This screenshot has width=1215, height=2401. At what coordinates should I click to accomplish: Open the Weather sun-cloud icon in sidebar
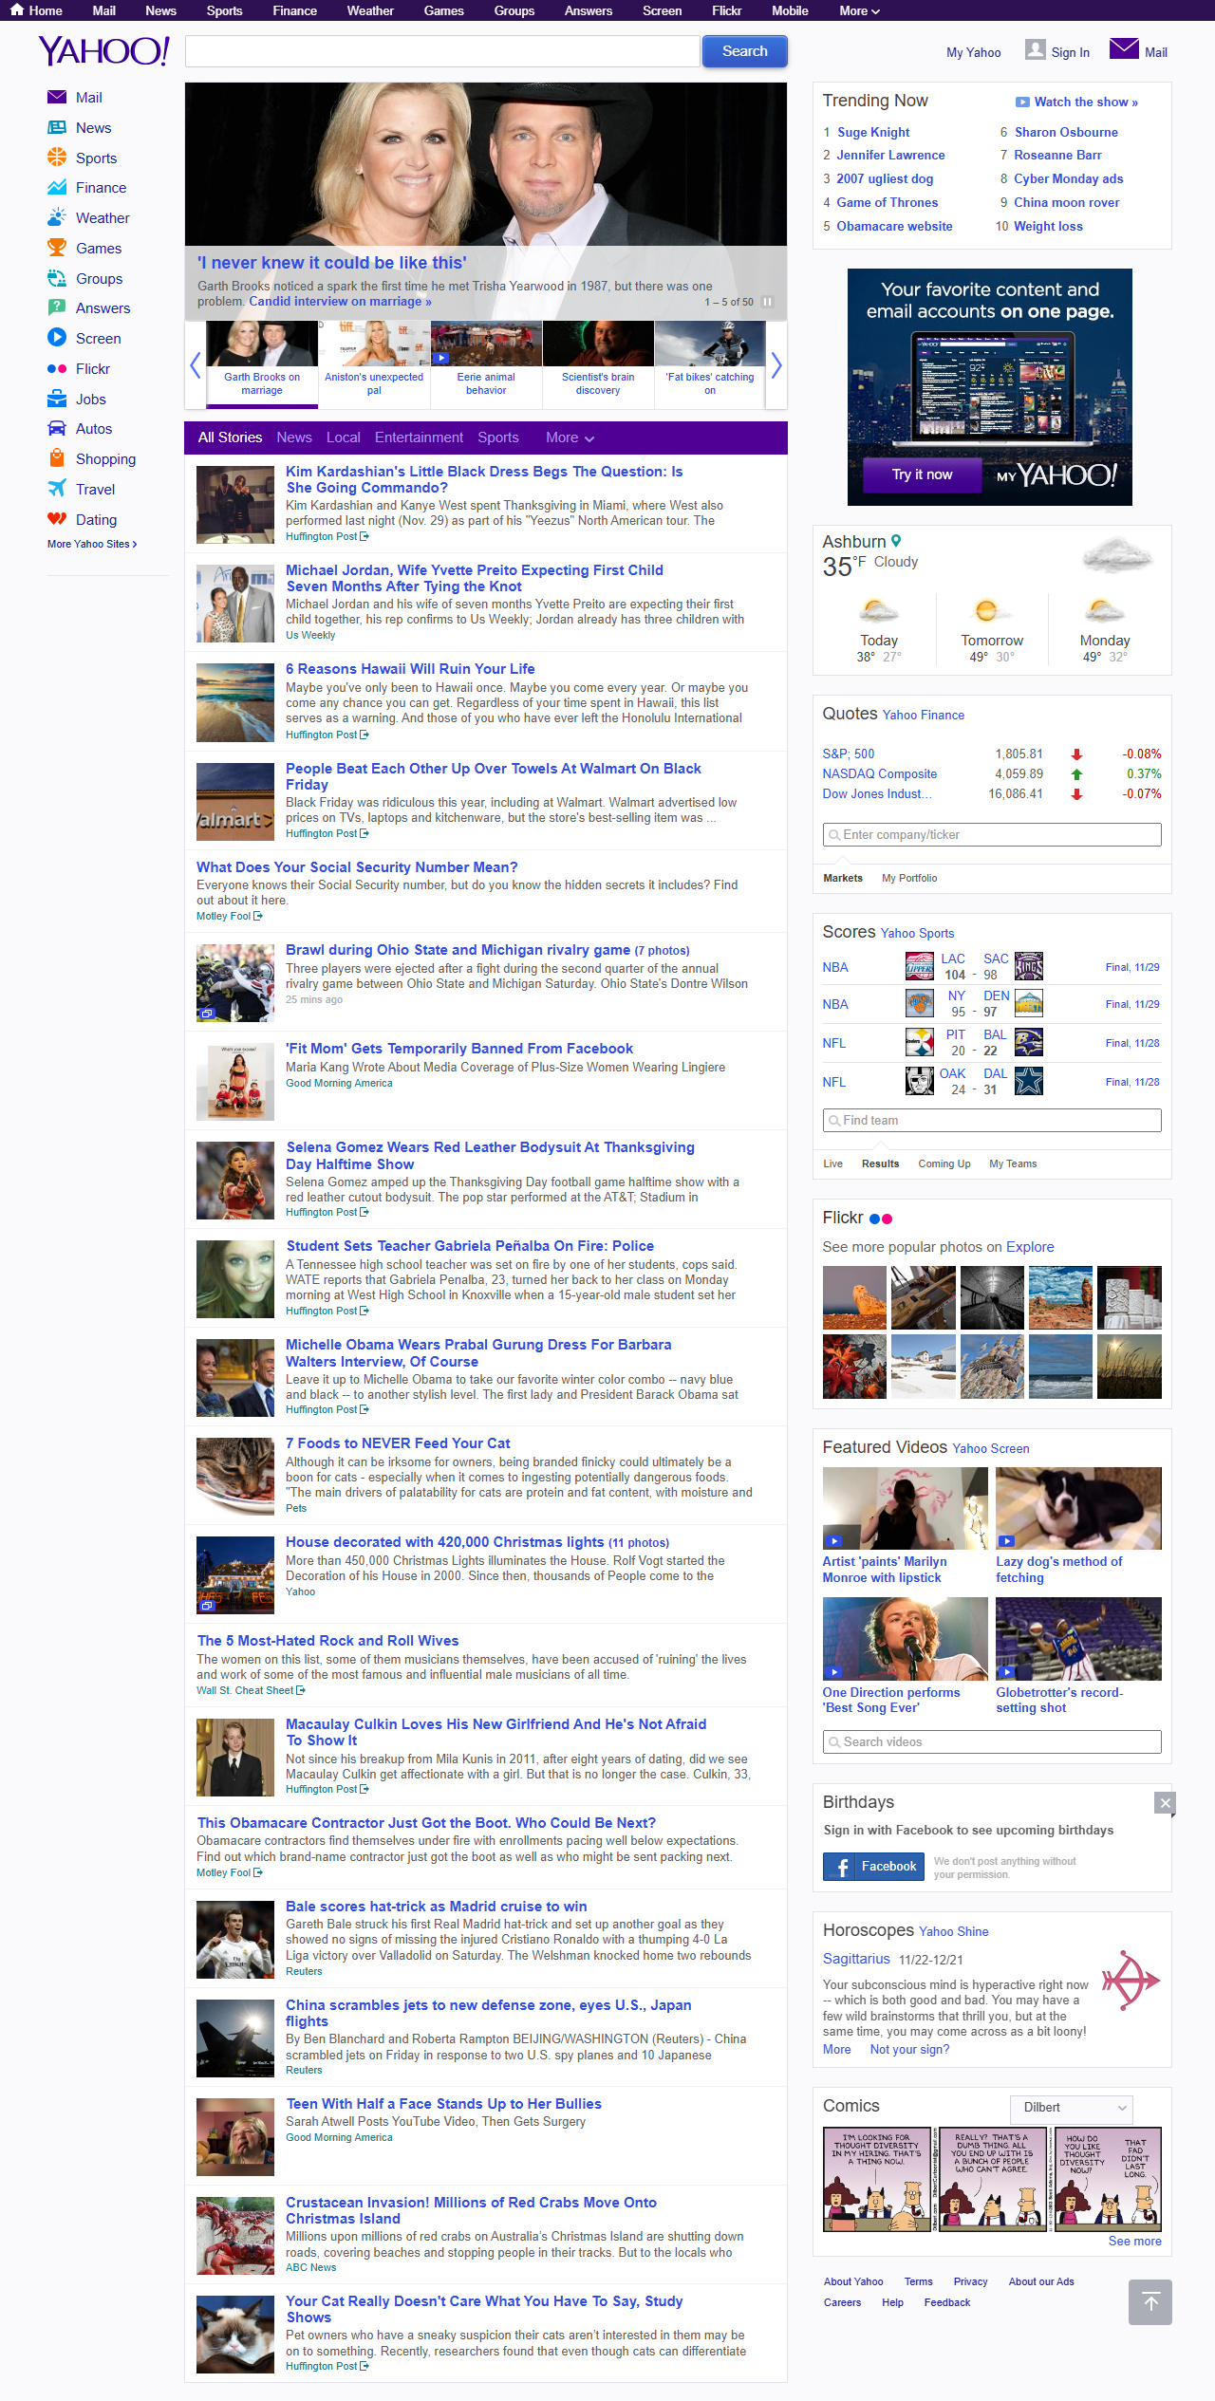coord(57,217)
